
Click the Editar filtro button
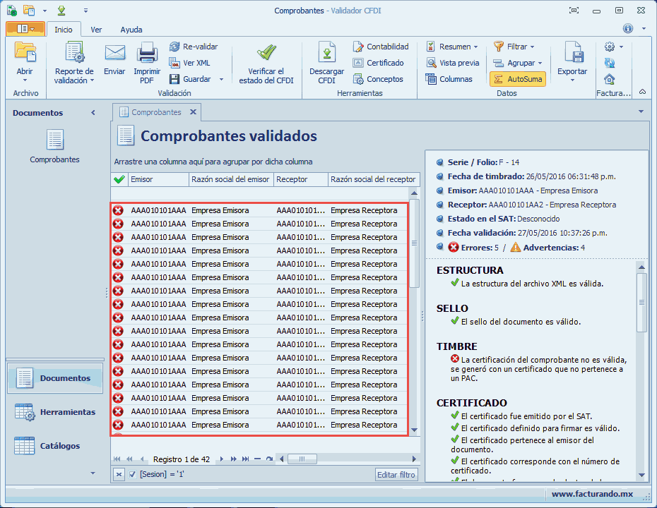396,475
